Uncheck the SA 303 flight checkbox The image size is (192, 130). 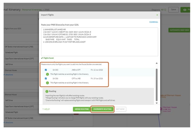tap(46, 70)
